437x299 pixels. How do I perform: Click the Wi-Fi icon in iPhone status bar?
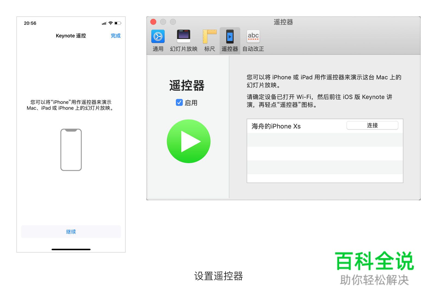tap(111, 23)
